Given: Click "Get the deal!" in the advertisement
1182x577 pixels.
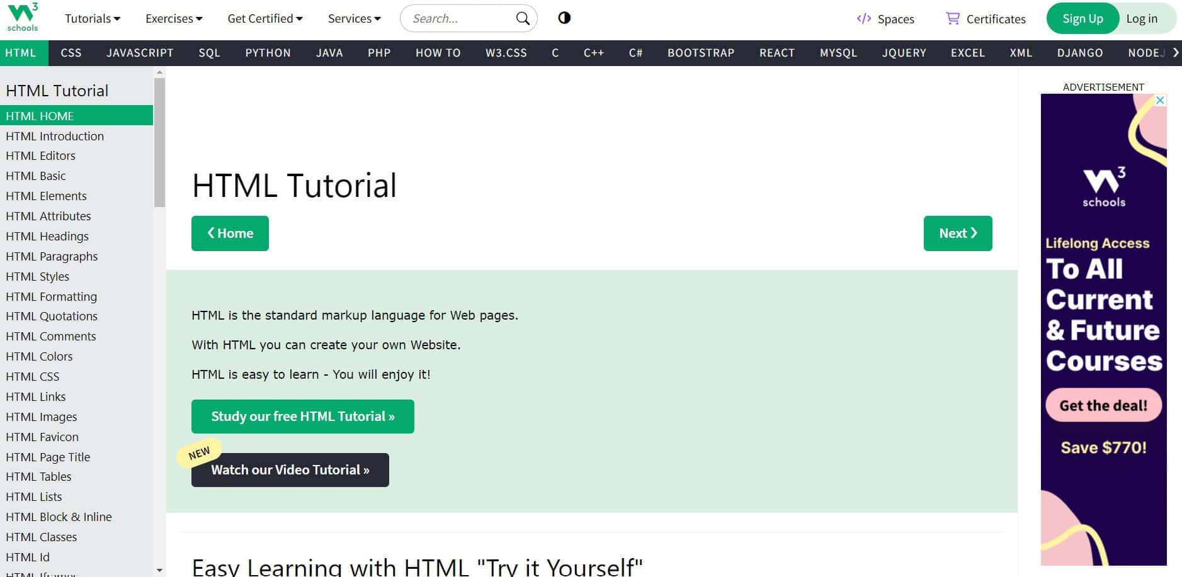Looking at the screenshot, I should click(x=1103, y=405).
